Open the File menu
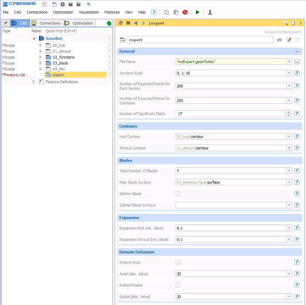The width and height of the screenshot is (306, 305). [x=5, y=12]
